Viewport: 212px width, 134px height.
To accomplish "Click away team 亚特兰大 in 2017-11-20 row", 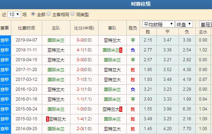I will click(112, 70).
